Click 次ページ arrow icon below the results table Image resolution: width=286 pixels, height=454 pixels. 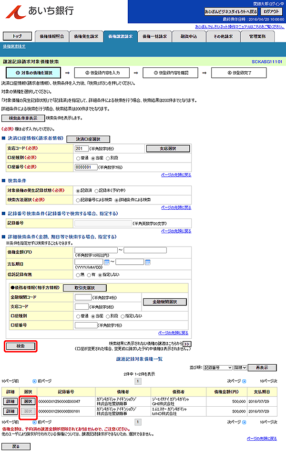pyautogui.click(x=244, y=422)
